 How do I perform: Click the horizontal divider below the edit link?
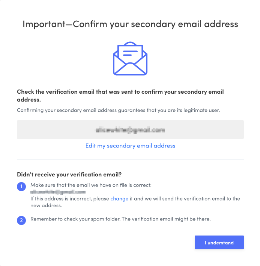click(130, 160)
